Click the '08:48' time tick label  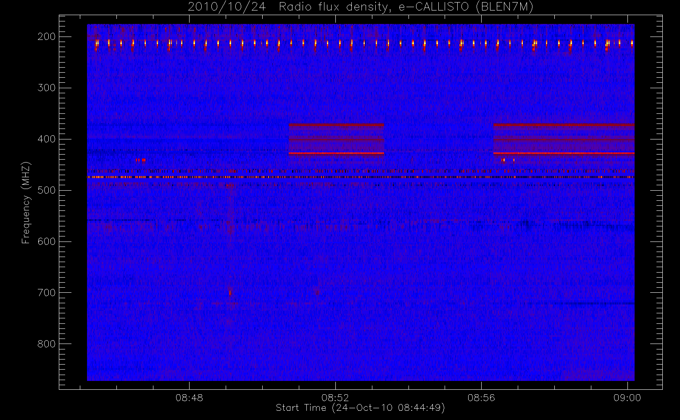[189, 398]
